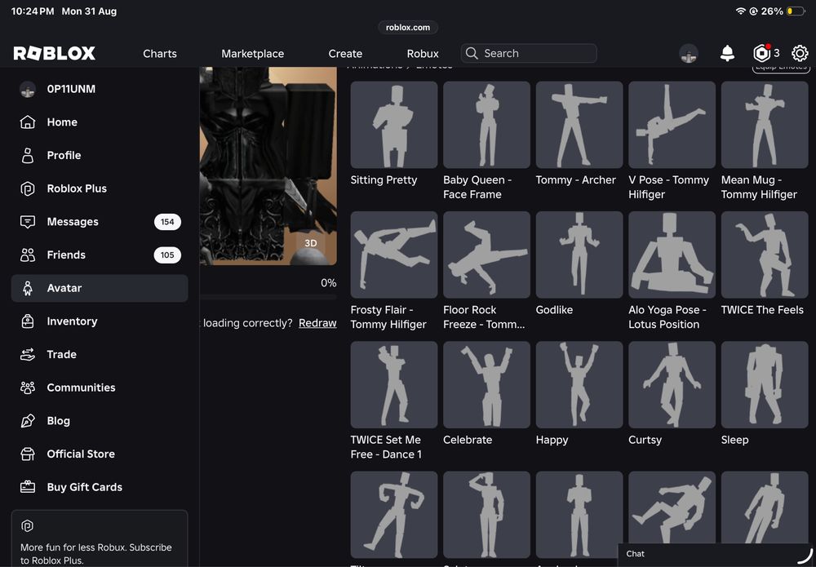Select the Happy emote thumbnail

coord(579,385)
